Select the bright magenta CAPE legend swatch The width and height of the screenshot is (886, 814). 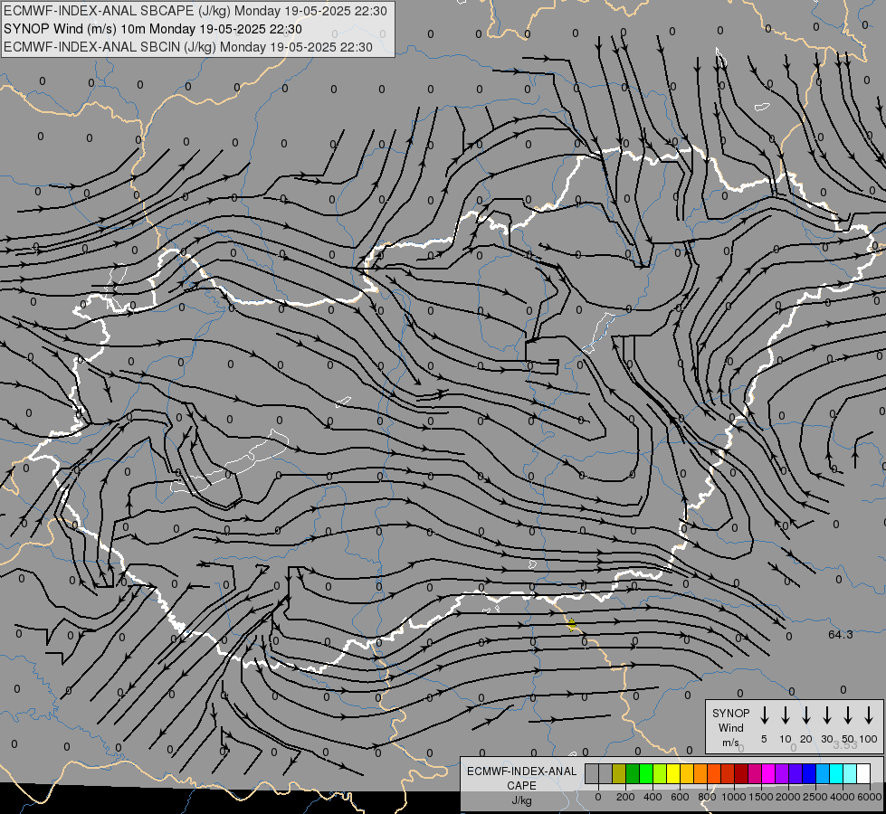point(768,773)
